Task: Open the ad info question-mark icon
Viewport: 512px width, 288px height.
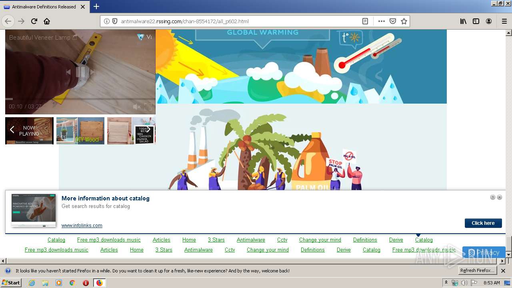Action: point(493,197)
